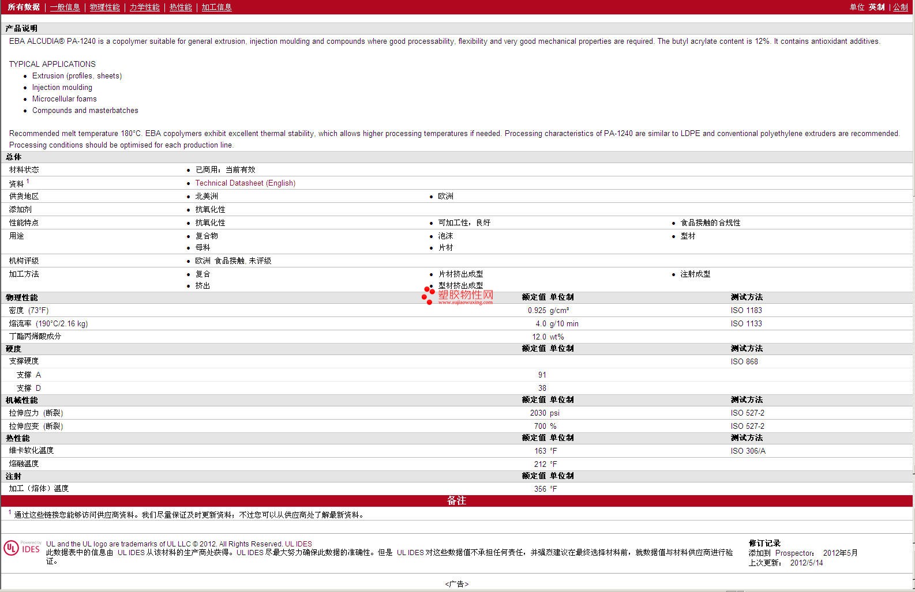
Task: Click tensile stress value 2030
Action: [538, 413]
